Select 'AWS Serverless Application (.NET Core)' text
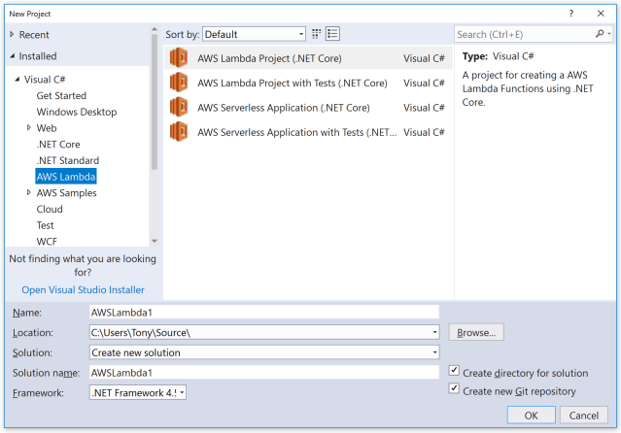621x433 pixels. [x=284, y=108]
